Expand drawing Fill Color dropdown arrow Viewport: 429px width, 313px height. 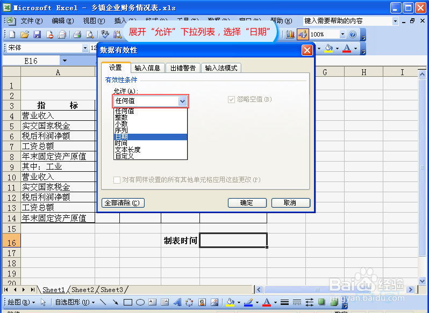pos(239,302)
